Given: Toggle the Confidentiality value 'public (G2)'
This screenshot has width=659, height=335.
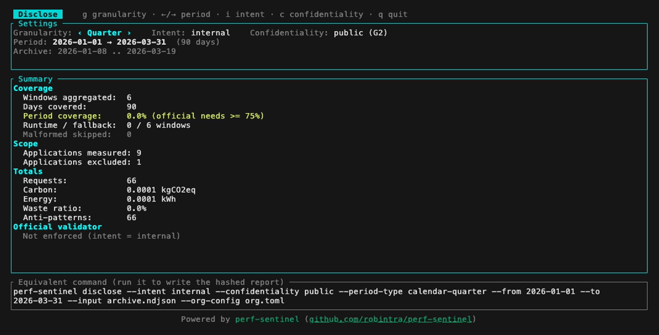Looking at the screenshot, I should click(x=361, y=33).
